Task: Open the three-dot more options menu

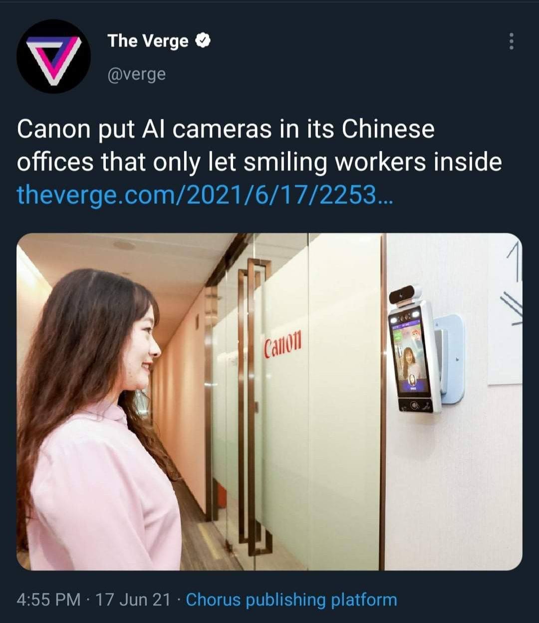Action: pyautogui.click(x=511, y=41)
